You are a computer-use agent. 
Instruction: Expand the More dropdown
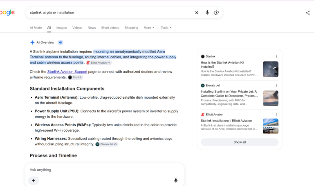click(149, 28)
